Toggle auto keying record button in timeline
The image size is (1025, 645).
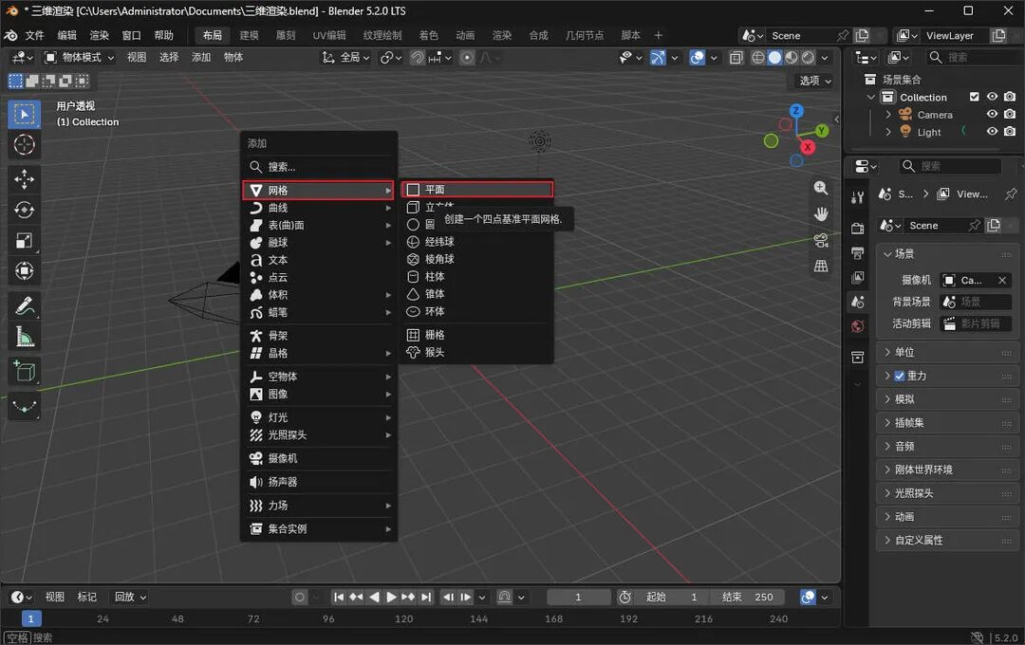(299, 597)
